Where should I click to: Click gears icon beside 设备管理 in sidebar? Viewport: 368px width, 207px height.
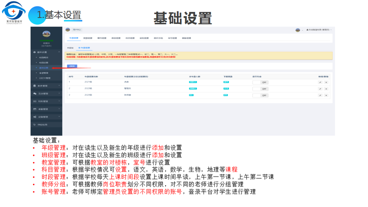[35, 117]
